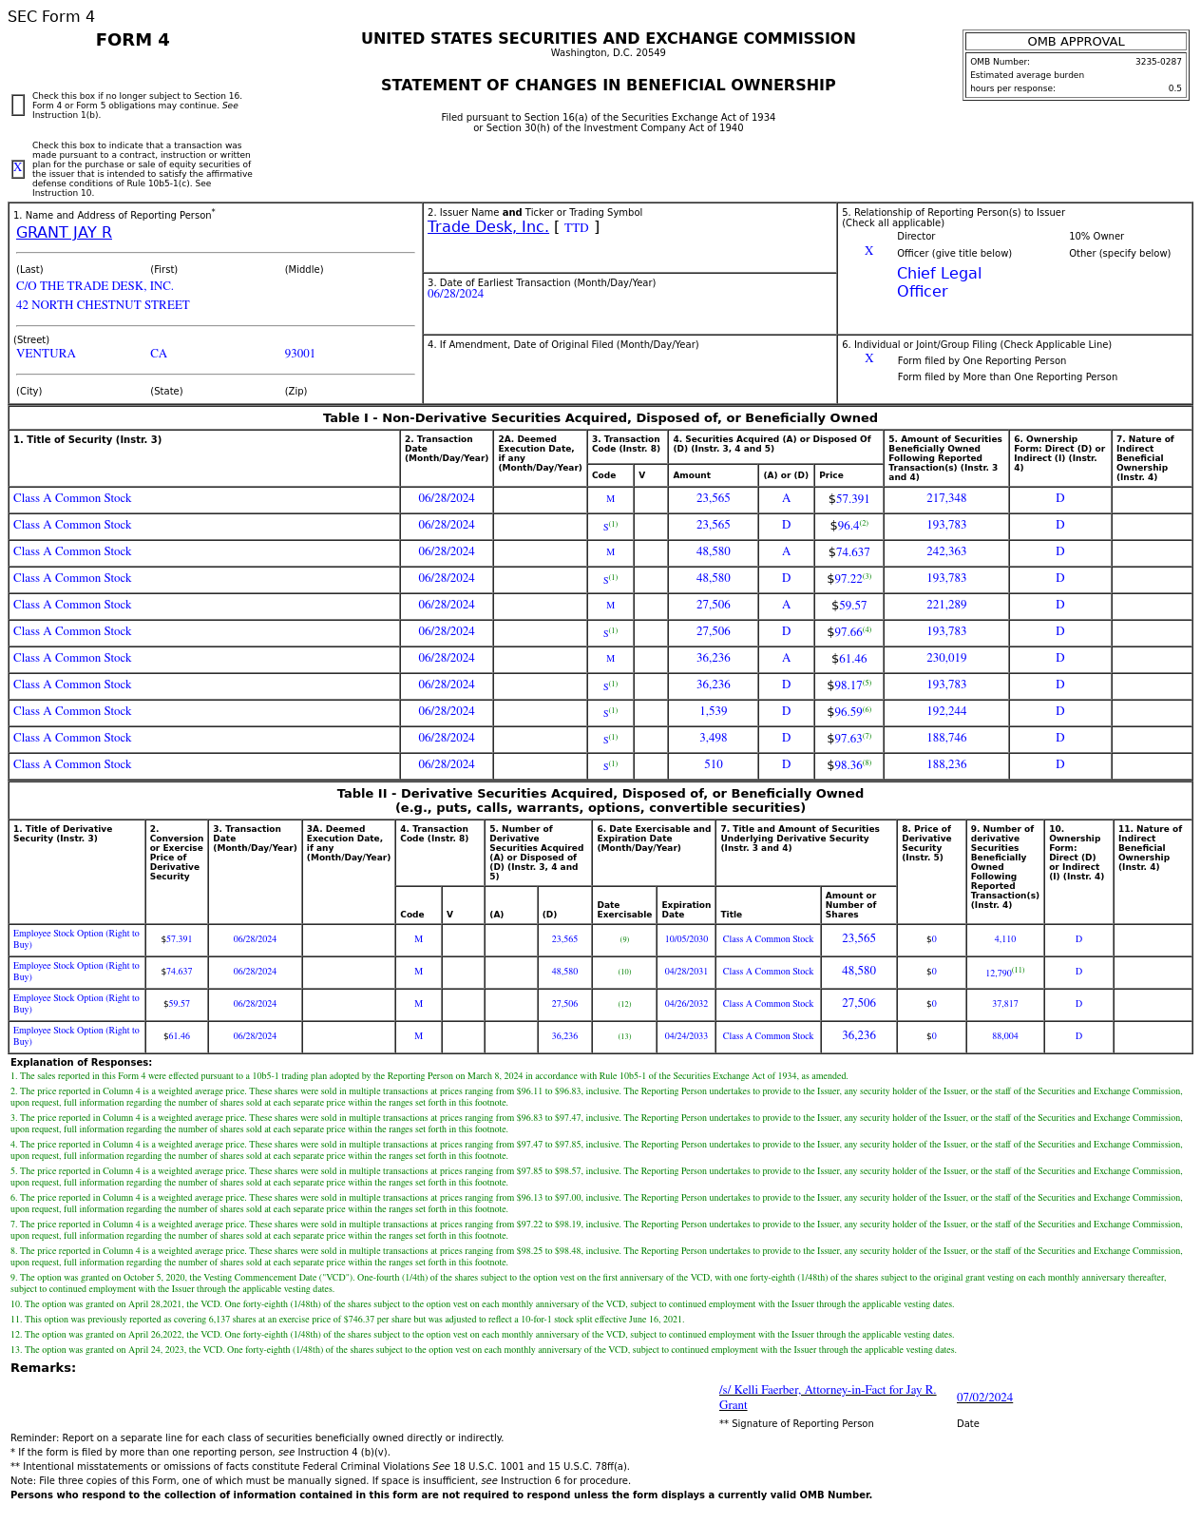Click the 07/02/2024 signature date

click(x=984, y=1398)
